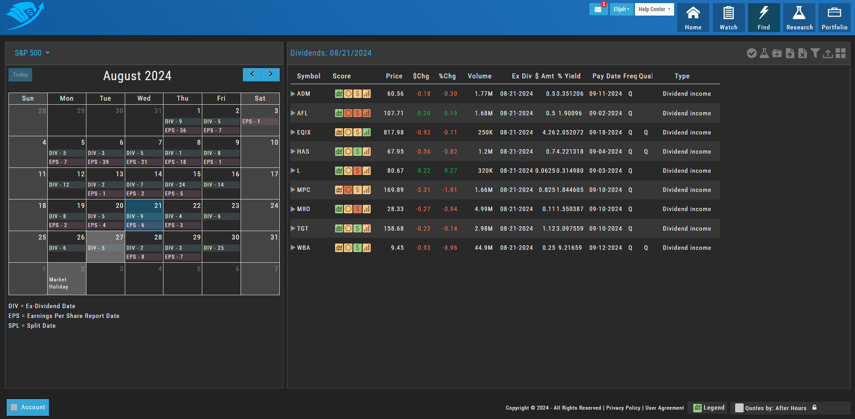The width and height of the screenshot is (855, 419).
Task: Open the User Agreement link
Action: [x=664, y=408]
